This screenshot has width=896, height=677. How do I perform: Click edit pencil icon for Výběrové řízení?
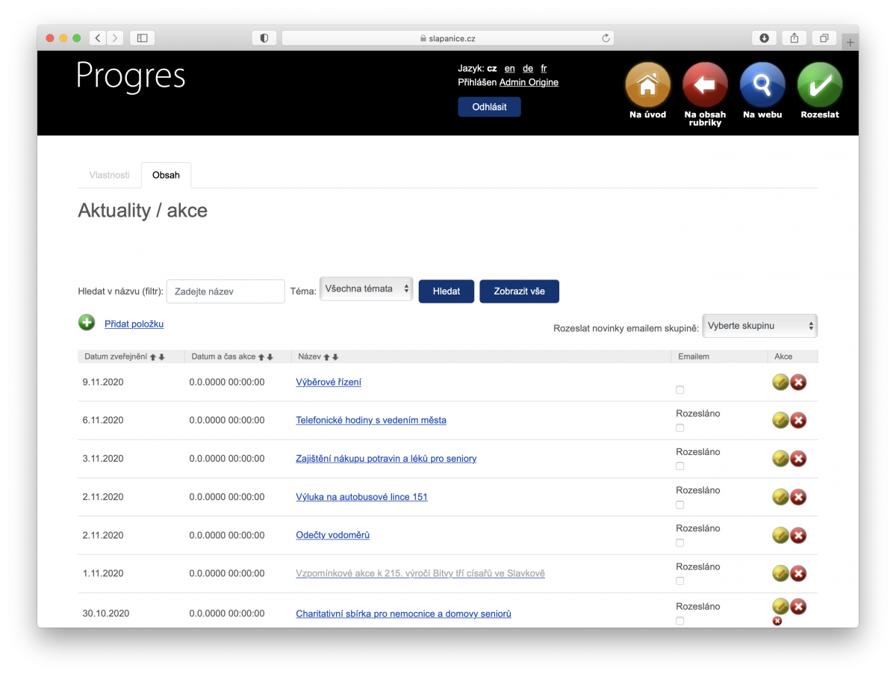click(x=780, y=382)
